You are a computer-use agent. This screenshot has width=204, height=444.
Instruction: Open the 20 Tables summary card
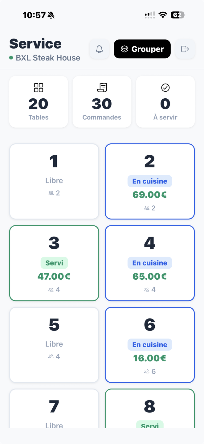(x=39, y=102)
